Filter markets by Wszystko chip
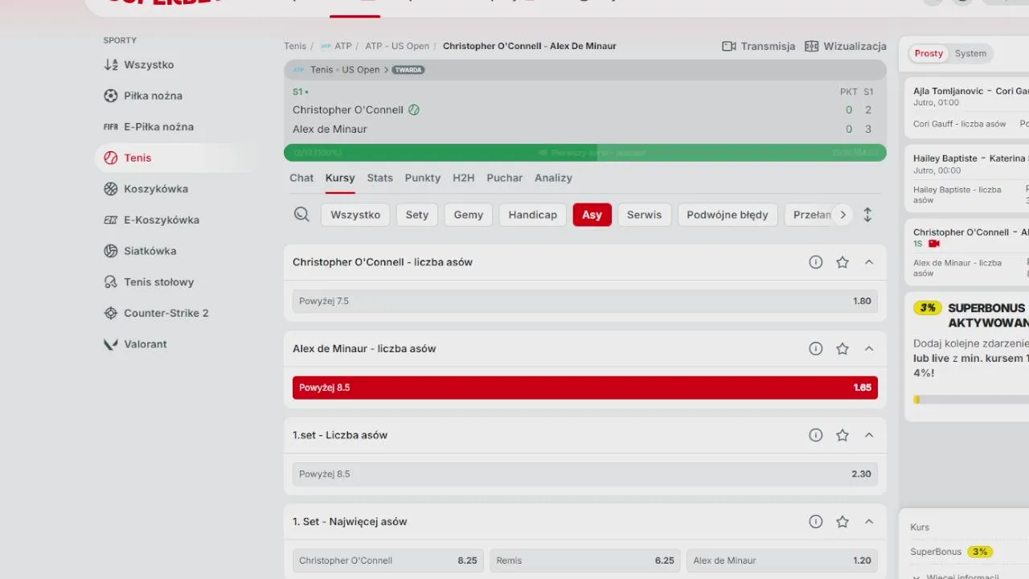The width and height of the screenshot is (1029, 579). pos(355,215)
